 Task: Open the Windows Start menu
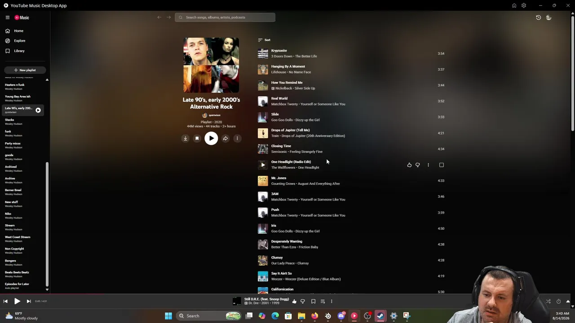pos(168,316)
